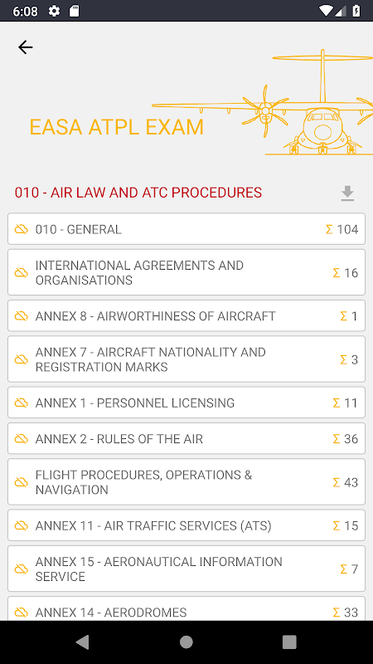Image resolution: width=373 pixels, height=664 pixels.
Task: Tap the sigma count 104 on General row
Action: click(342, 229)
